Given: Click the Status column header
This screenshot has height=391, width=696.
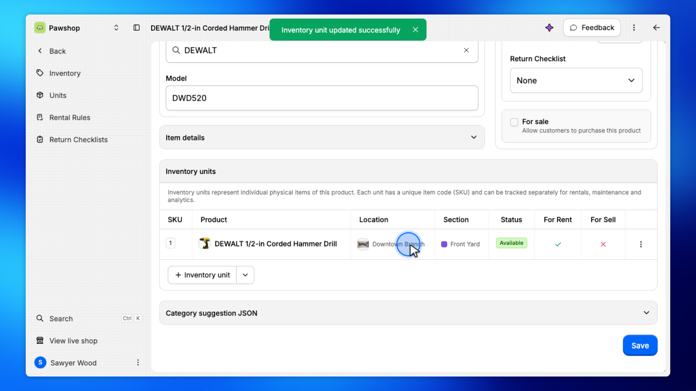Looking at the screenshot, I should pyautogui.click(x=511, y=220).
